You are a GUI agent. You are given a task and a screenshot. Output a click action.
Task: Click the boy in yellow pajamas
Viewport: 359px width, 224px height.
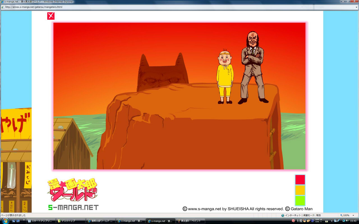pos(225,76)
